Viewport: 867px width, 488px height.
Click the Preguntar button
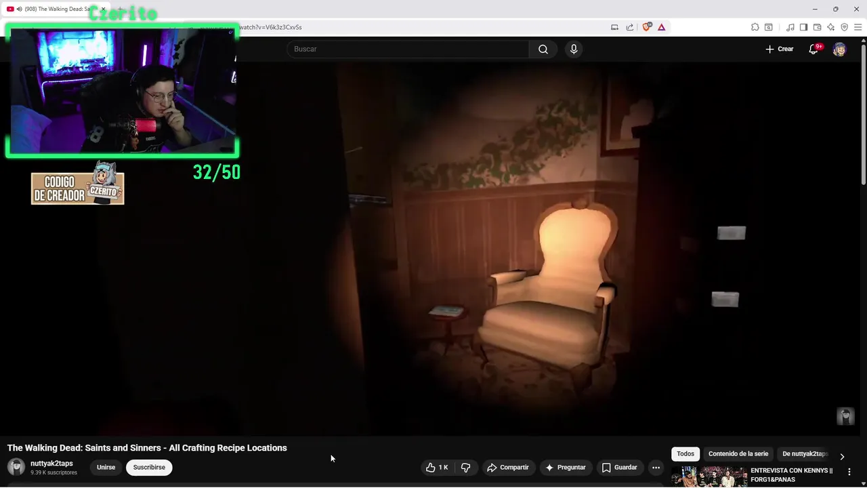click(565, 467)
